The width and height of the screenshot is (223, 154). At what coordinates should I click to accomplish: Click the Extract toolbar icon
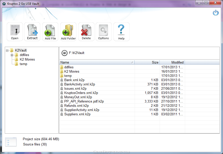[32, 32]
